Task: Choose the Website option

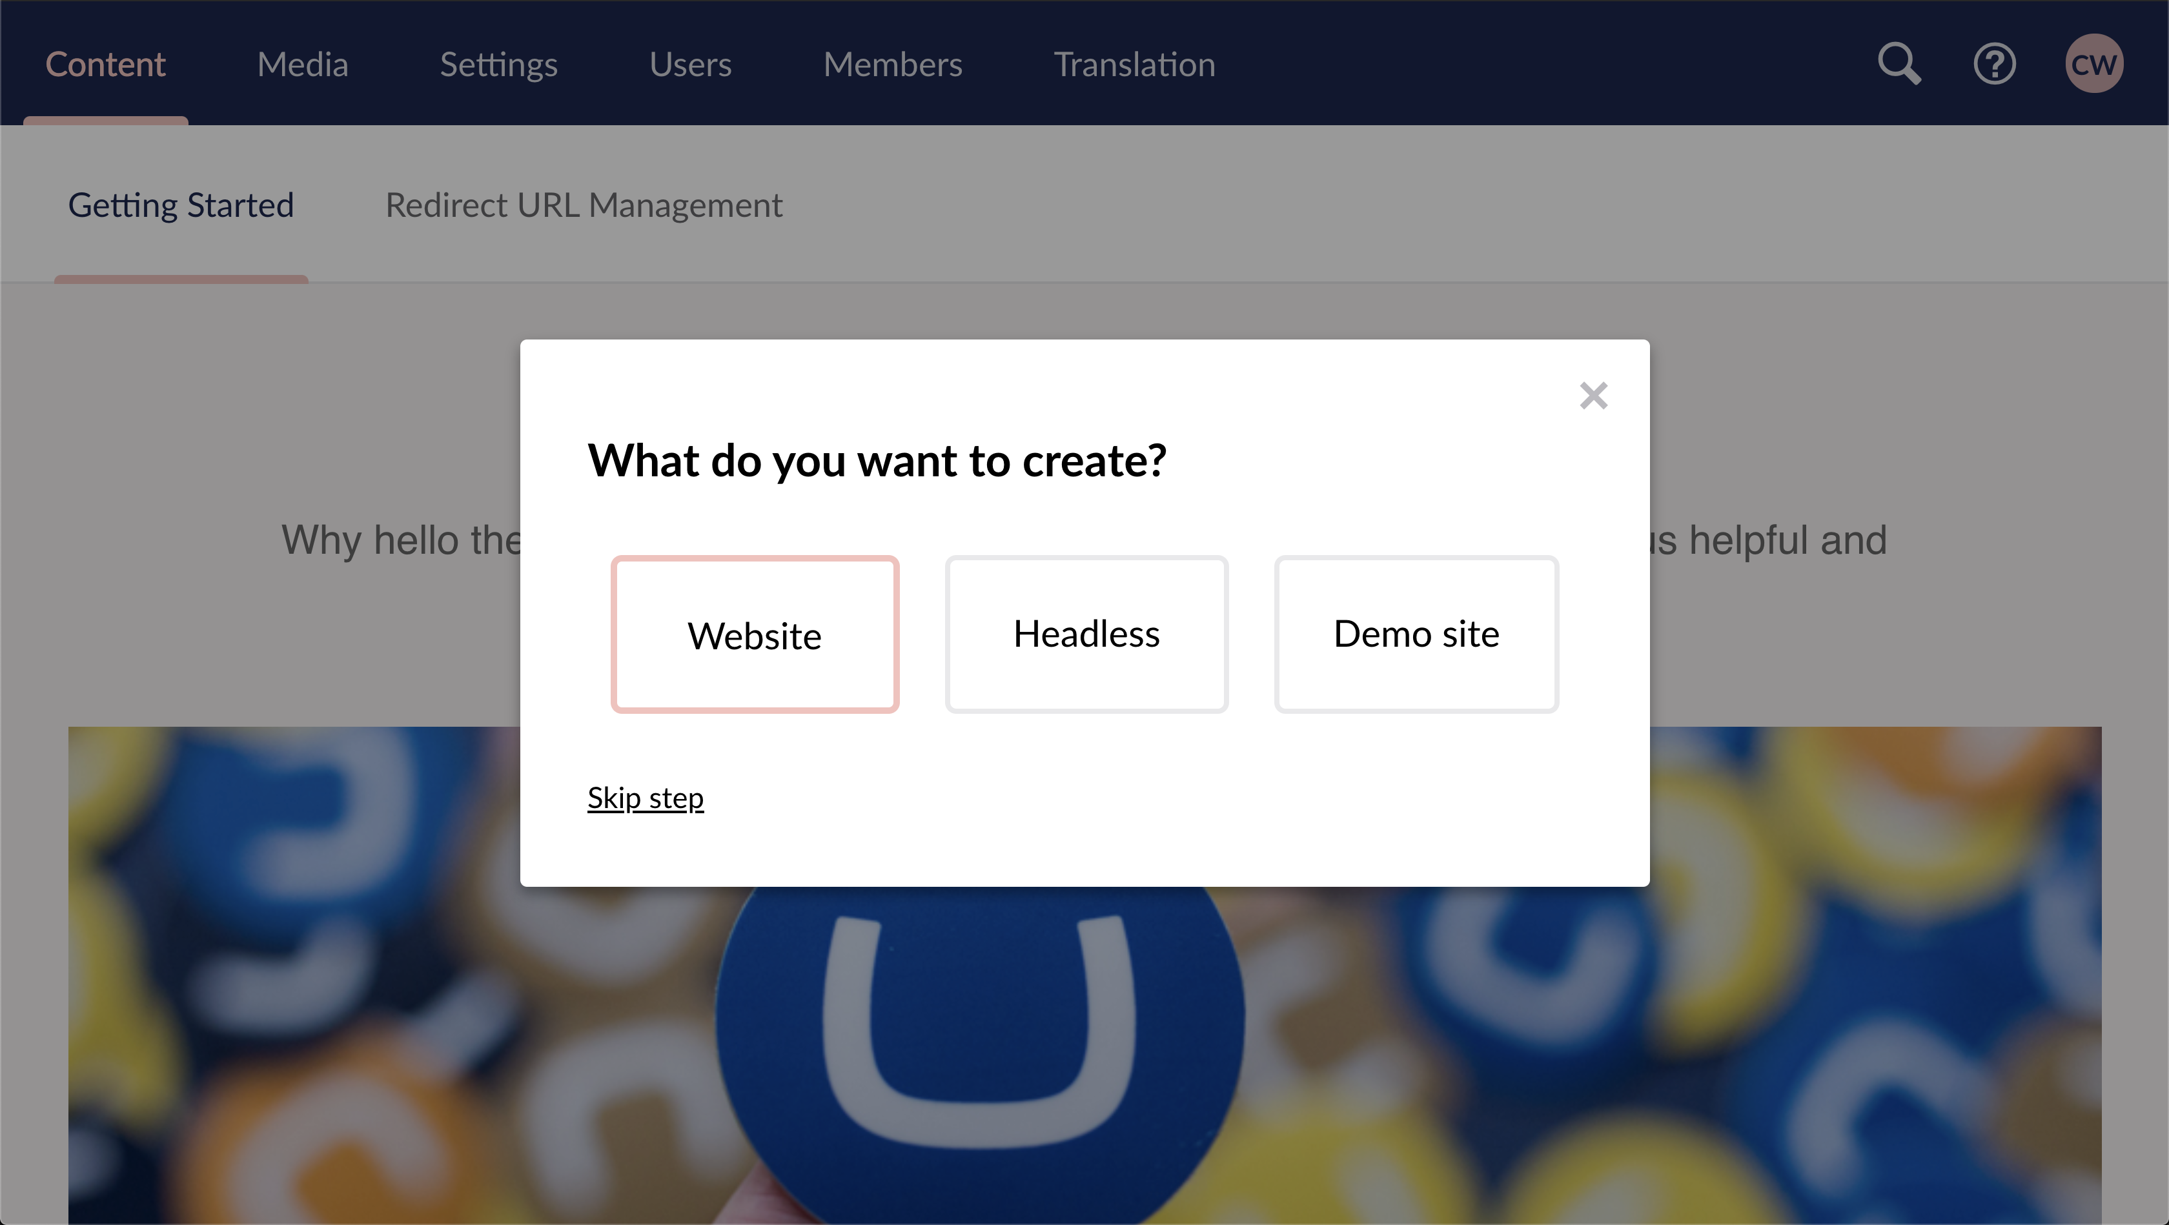Action: point(755,634)
